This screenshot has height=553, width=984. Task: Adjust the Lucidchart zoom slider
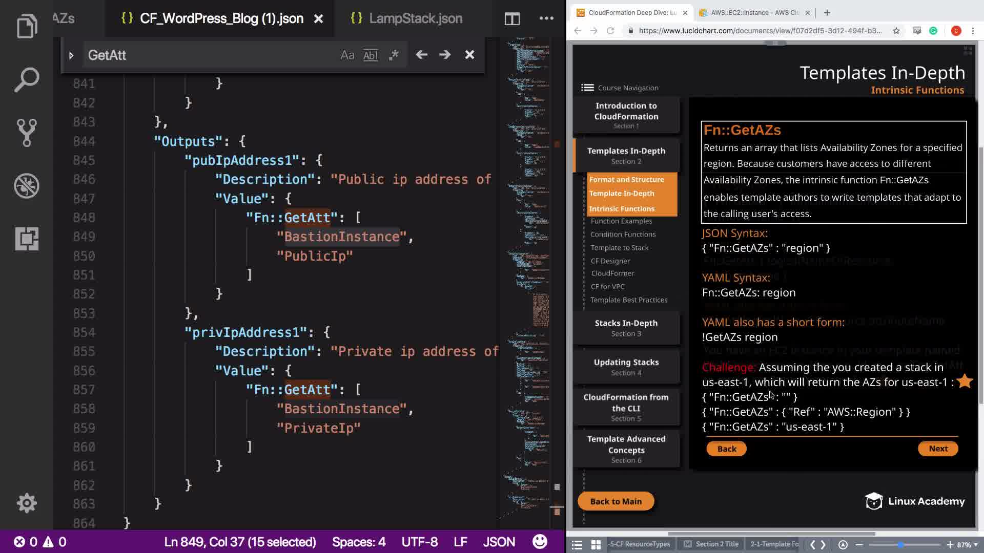[900, 545]
